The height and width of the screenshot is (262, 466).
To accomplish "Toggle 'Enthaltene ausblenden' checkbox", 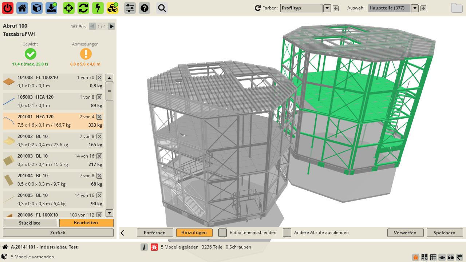I will (x=222, y=233).
